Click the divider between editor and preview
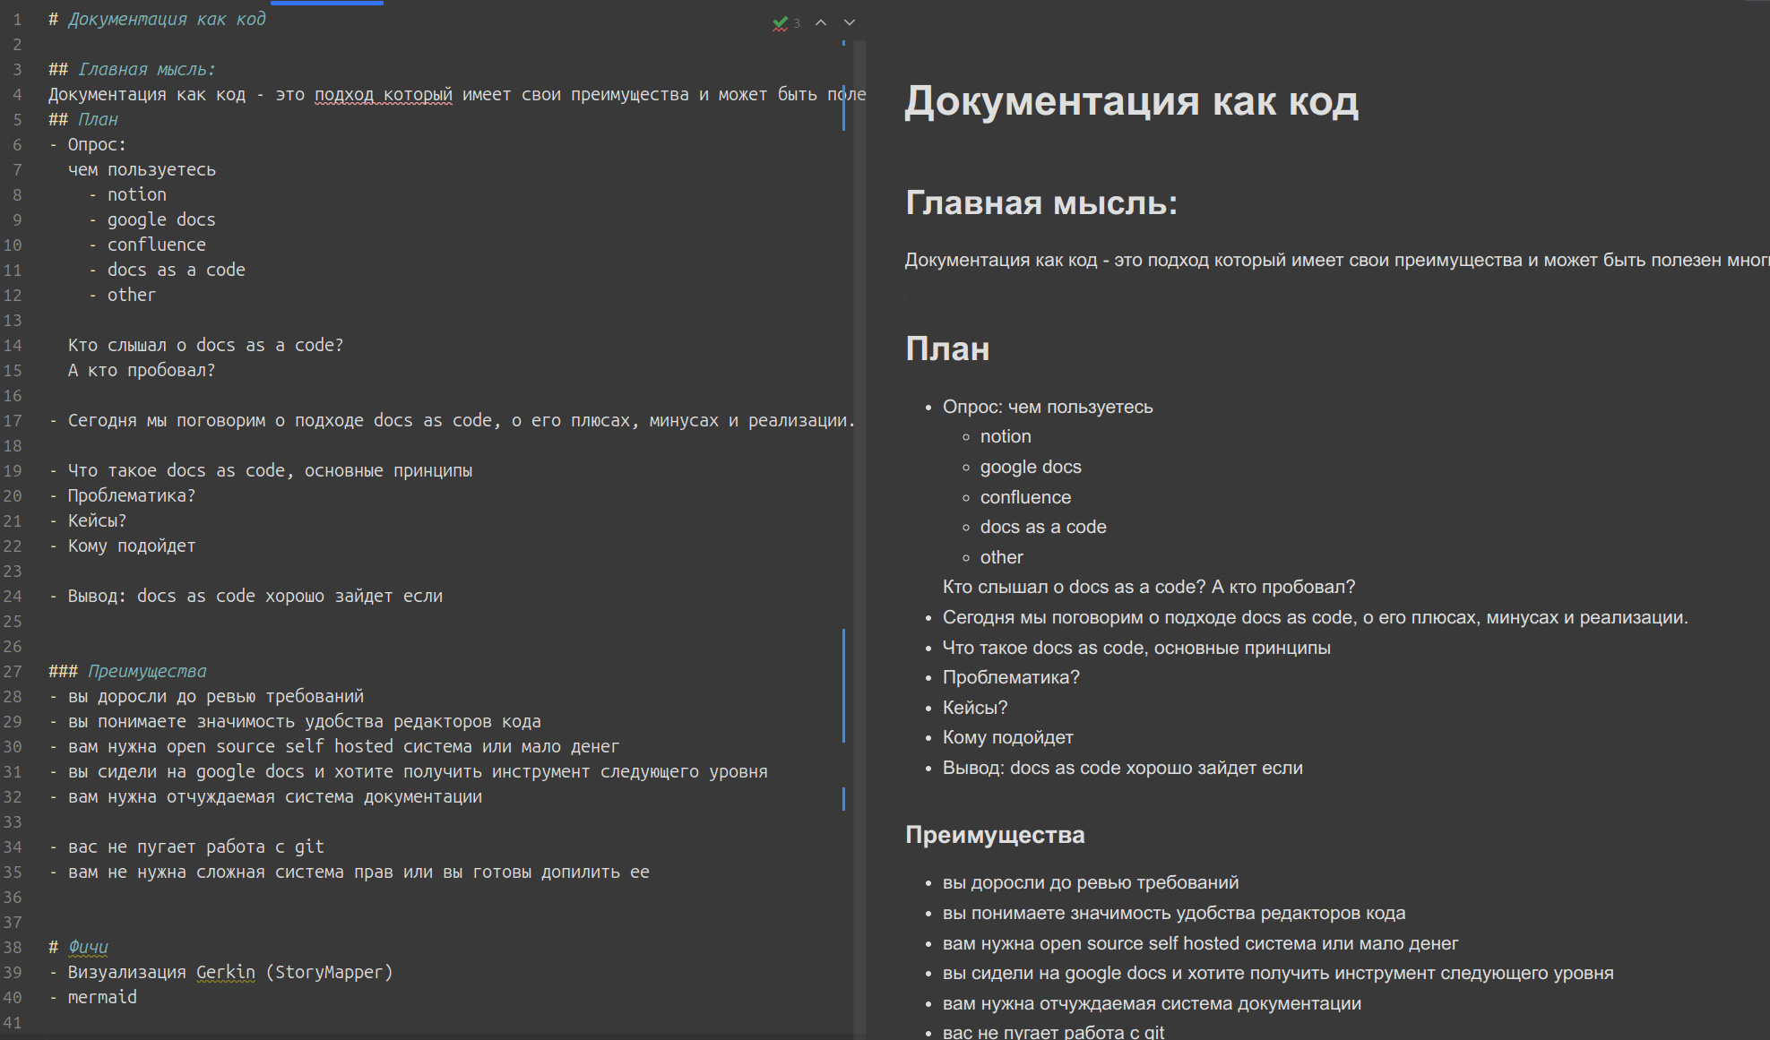 point(867,537)
